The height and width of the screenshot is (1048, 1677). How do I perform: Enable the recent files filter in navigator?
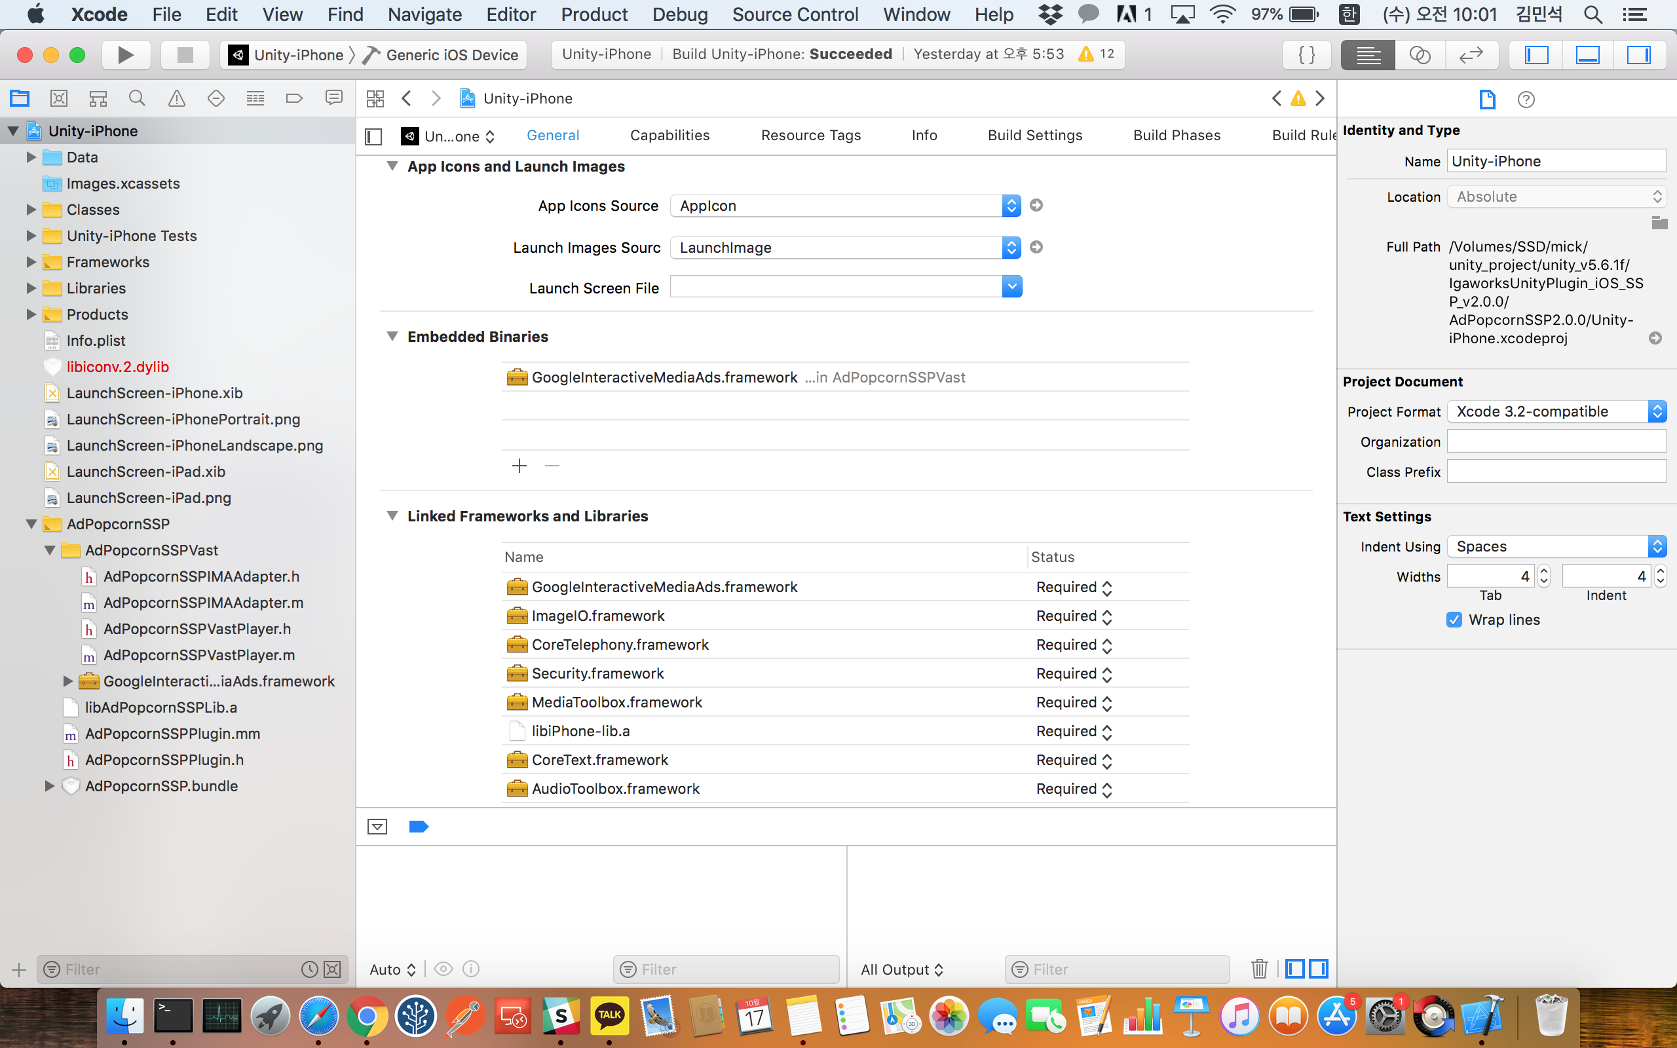point(309,969)
